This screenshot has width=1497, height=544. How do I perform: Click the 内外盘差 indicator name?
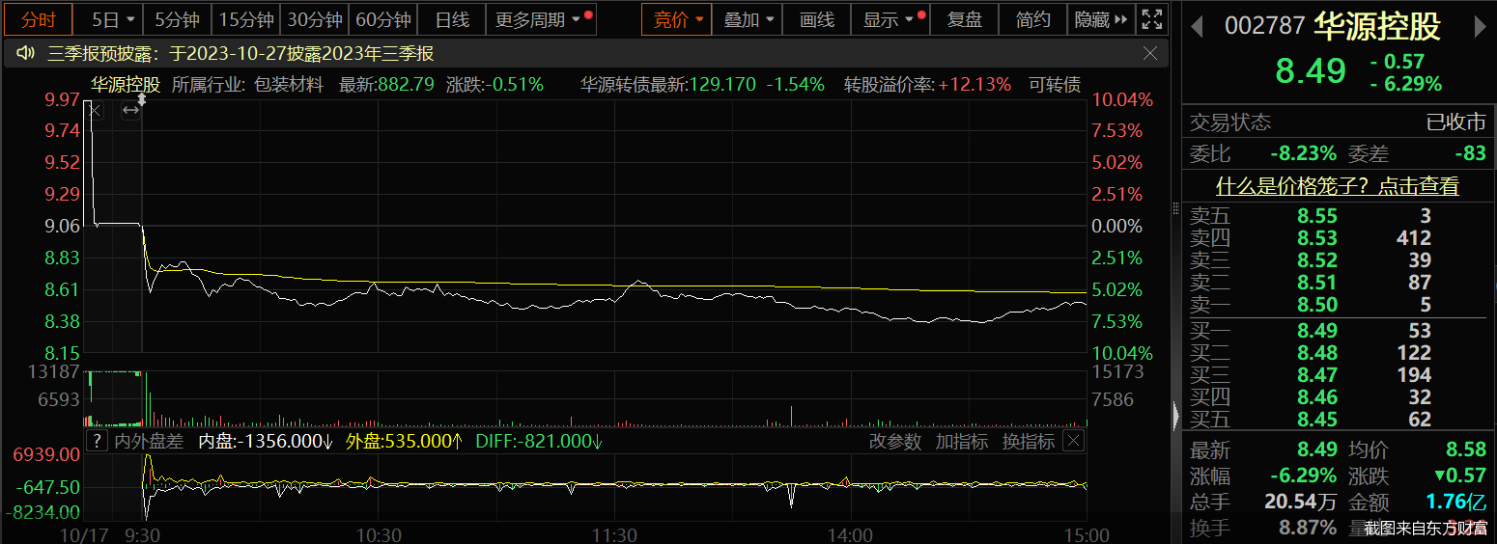click(x=149, y=442)
